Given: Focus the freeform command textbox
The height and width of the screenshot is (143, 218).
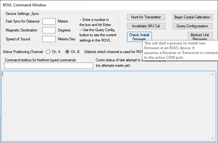Looking at the screenshot, I should [49, 66].
